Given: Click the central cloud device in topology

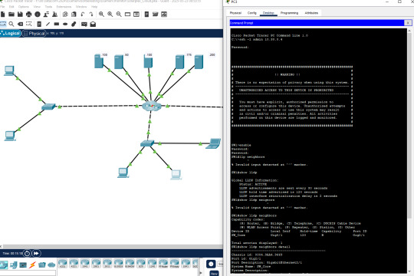Looking at the screenshot, I should [151, 106].
